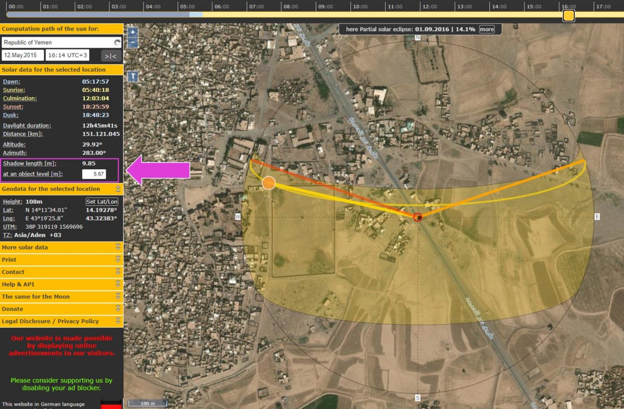Collapse the Geodata for selected location section
624x409 pixels.
point(118,189)
